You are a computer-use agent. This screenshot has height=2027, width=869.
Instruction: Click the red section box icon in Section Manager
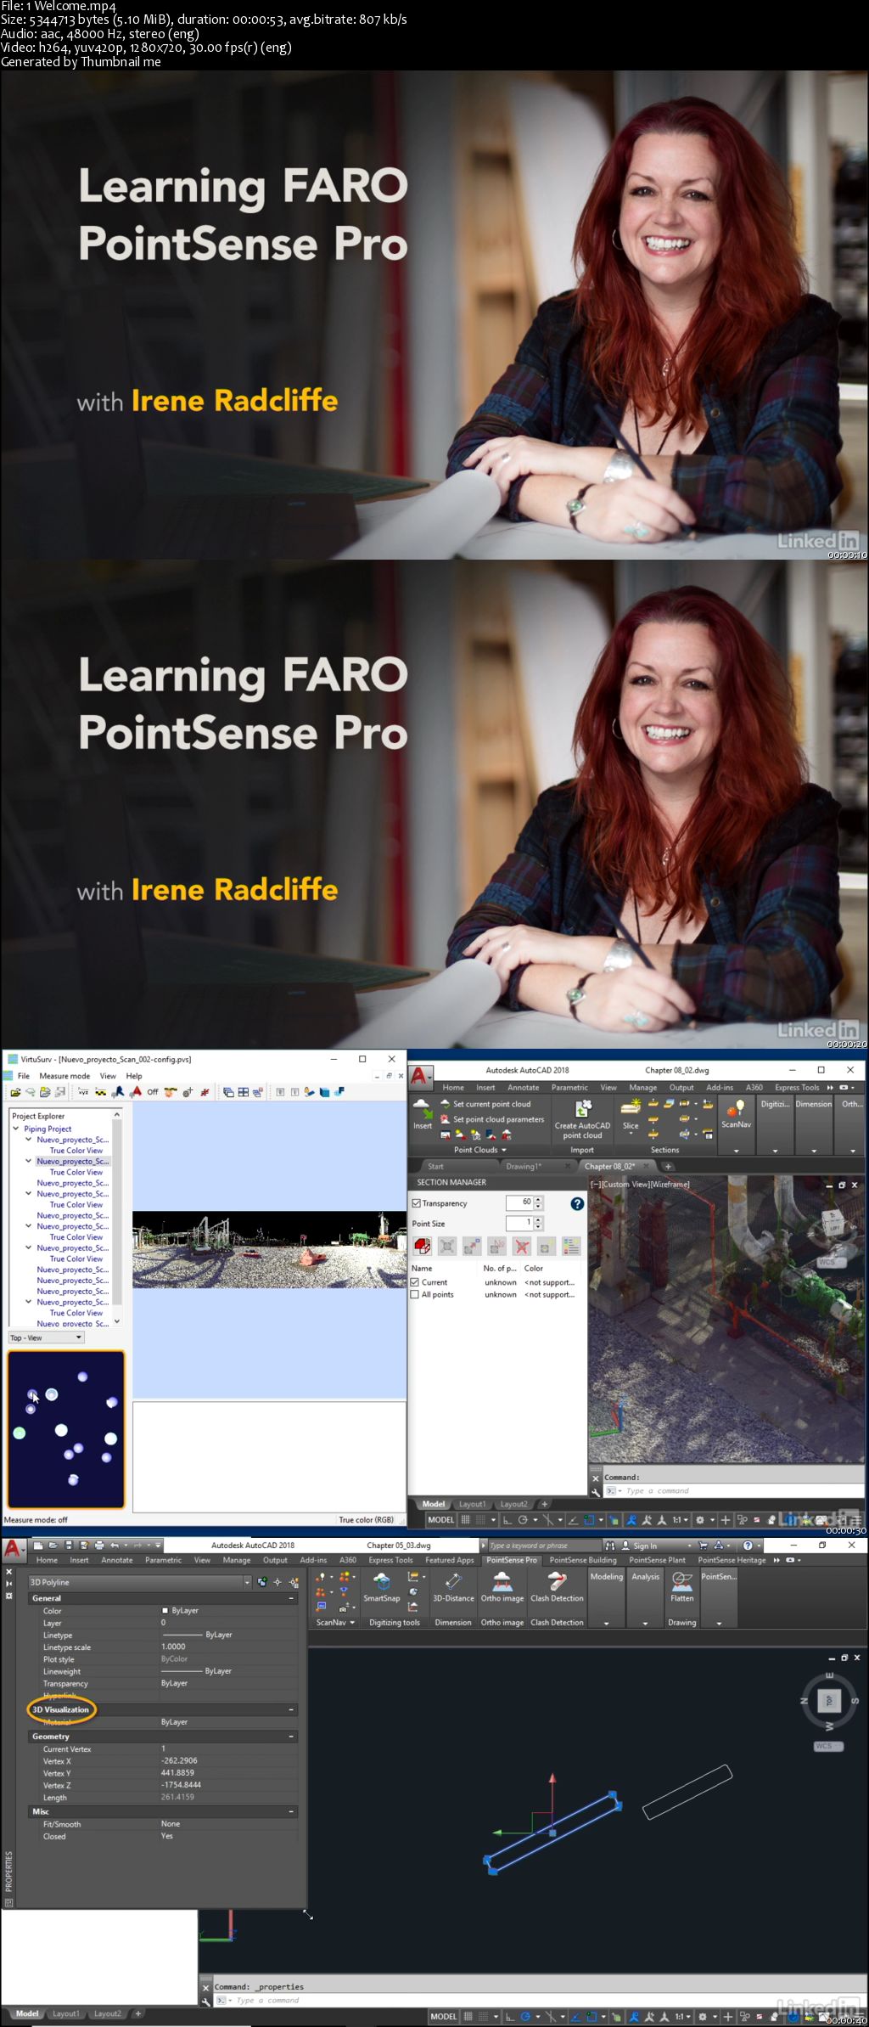point(422,1246)
